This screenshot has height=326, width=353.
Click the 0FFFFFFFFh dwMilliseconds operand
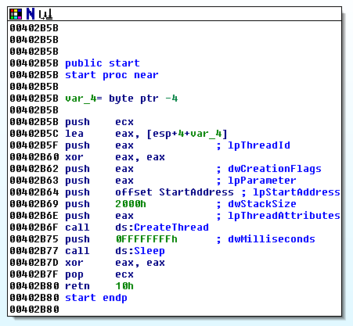pyautogui.click(x=146, y=239)
